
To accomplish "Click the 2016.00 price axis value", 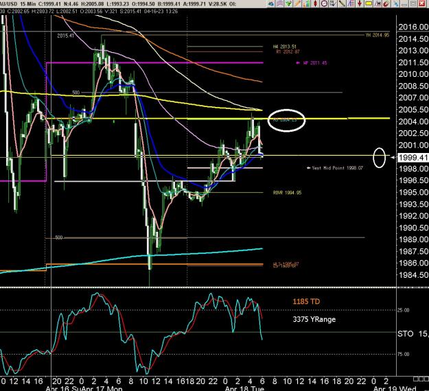I will click(413, 27).
